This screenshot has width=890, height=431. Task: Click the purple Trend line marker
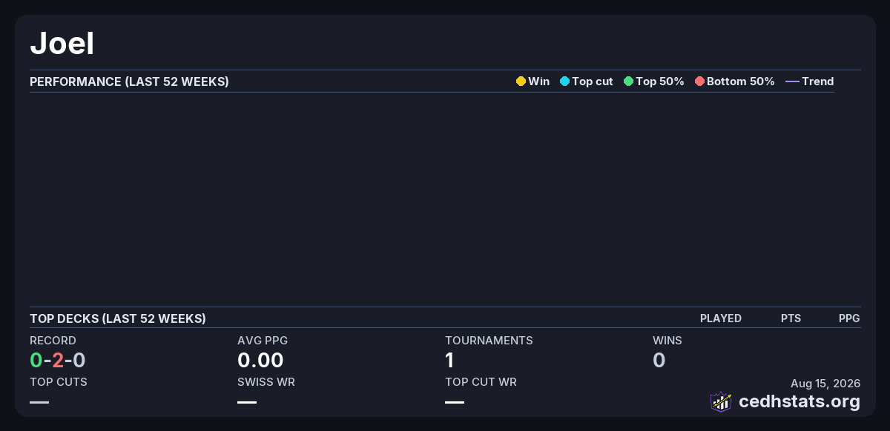pyautogui.click(x=792, y=81)
